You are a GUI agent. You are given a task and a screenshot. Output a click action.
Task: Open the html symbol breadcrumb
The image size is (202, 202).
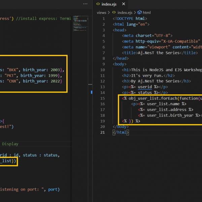146,12
